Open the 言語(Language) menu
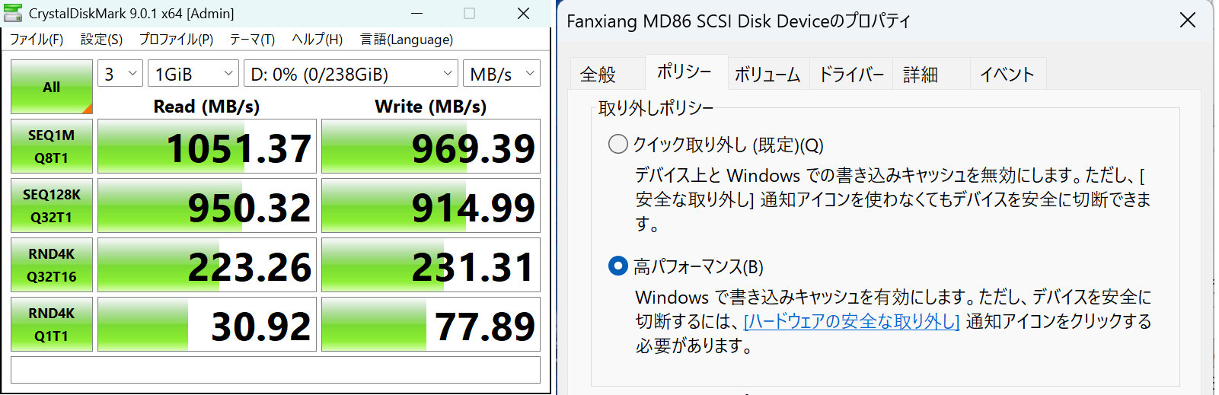 (407, 40)
